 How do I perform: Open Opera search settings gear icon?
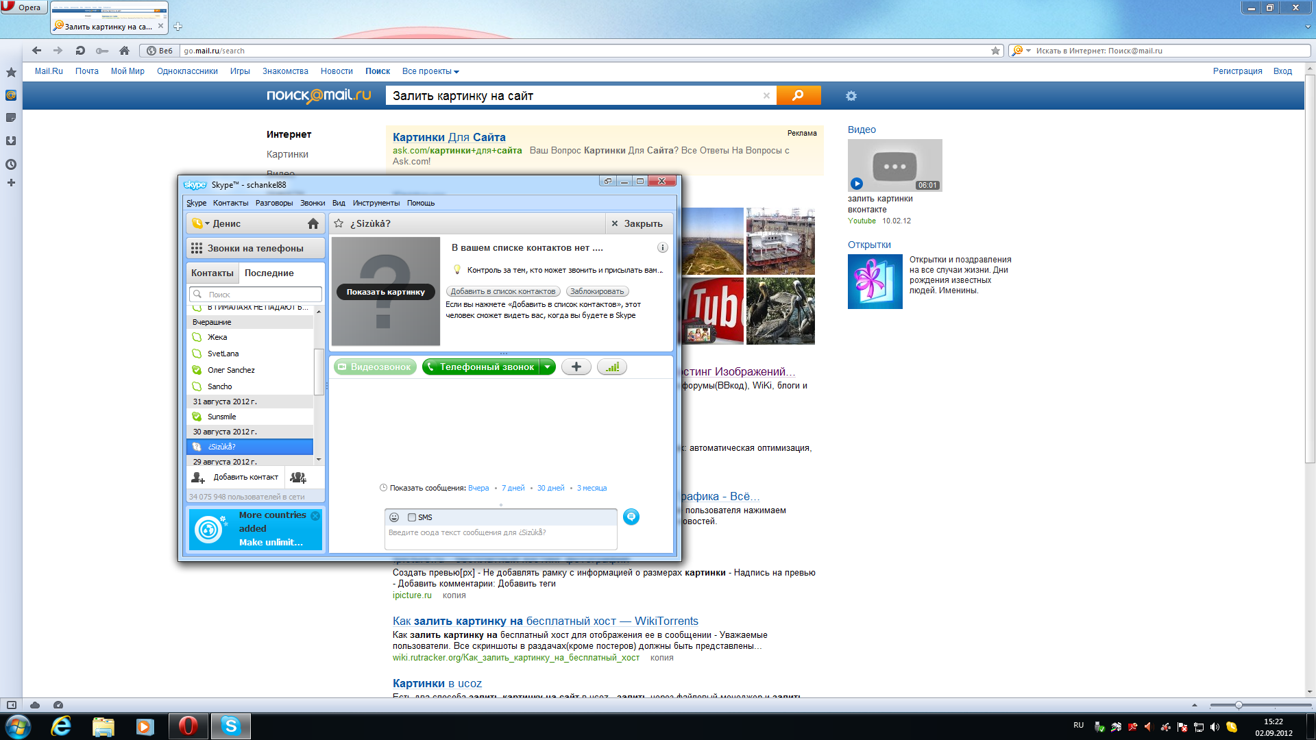pos(851,96)
